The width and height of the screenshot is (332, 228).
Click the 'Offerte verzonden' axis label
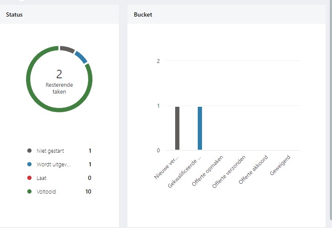click(x=229, y=171)
